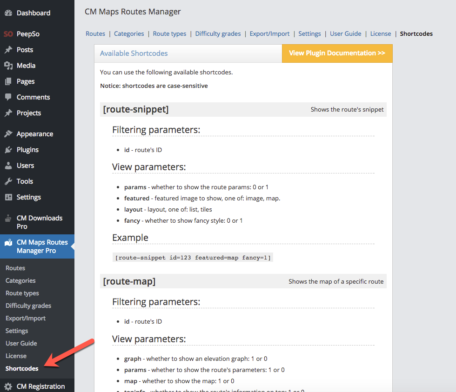Image resolution: width=456 pixels, height=392 pixels.
Task: Click the [route-map] shortcode heading
Action: [x=129, y=282]
